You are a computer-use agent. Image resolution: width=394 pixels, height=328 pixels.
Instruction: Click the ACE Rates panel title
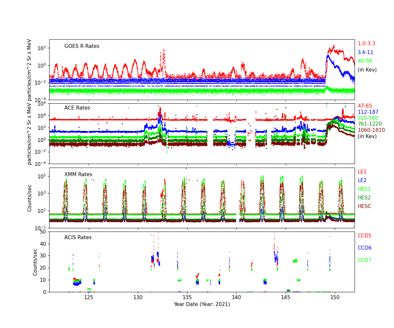(x=77, y=108)
